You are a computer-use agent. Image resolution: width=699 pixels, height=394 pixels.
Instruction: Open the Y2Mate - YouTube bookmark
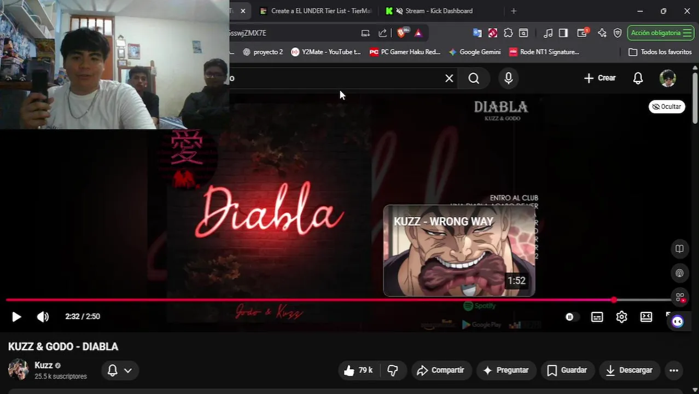[326, 52]
